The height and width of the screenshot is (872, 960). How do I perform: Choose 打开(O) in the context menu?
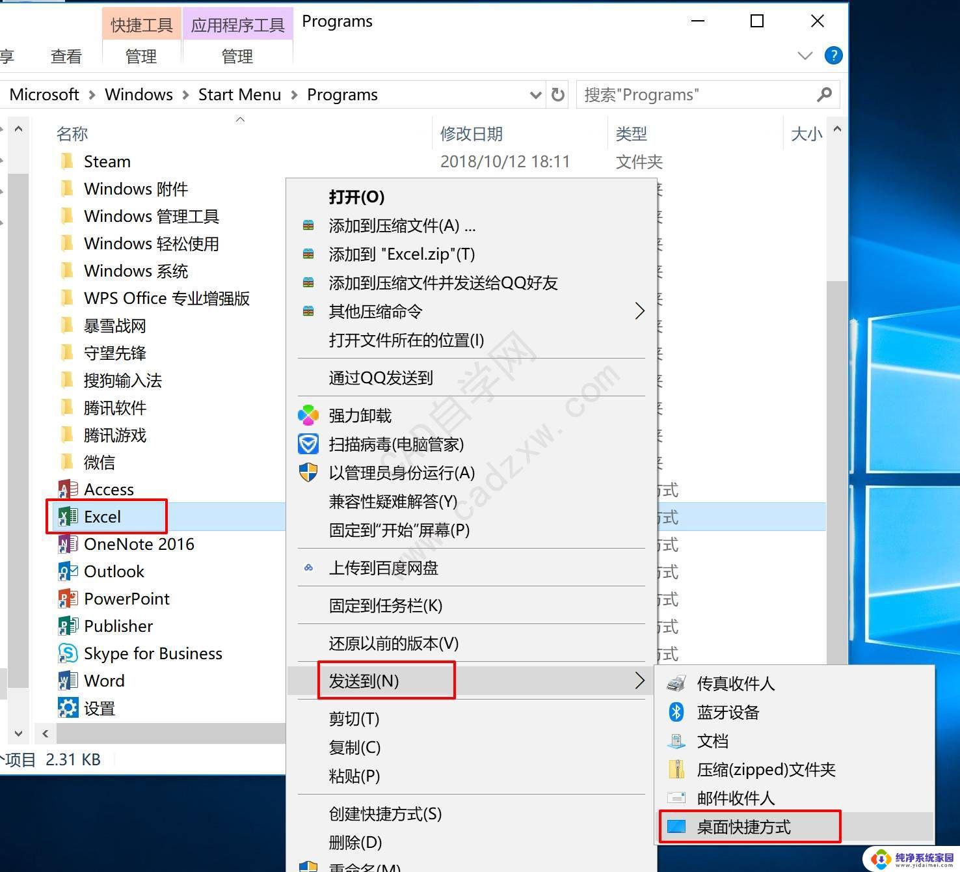tap(356, 197)
